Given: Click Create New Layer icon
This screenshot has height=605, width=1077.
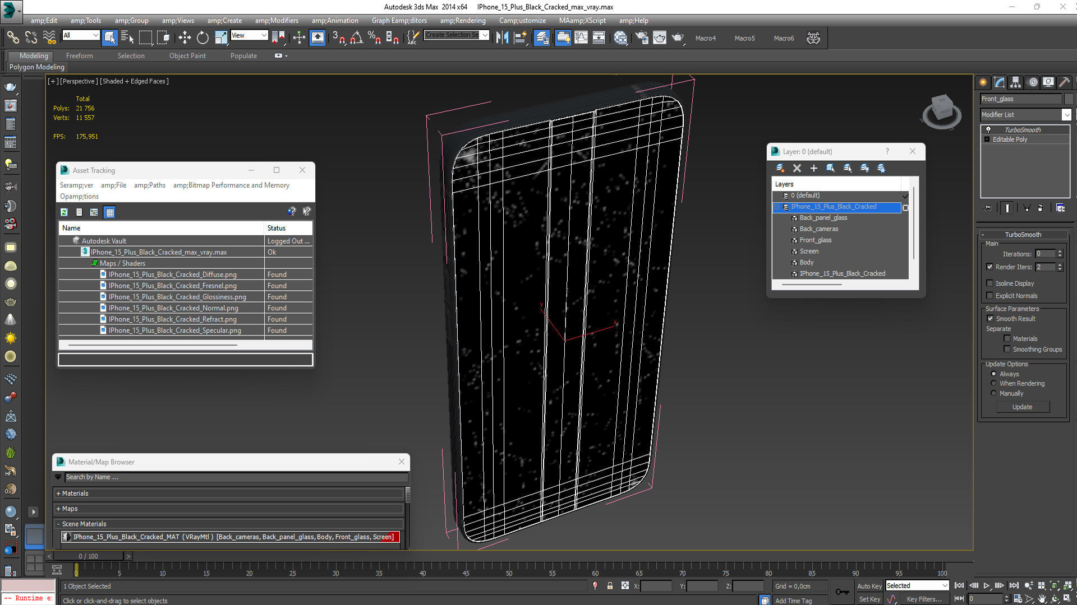Looking at the screenshot, I should pos(780,168).
